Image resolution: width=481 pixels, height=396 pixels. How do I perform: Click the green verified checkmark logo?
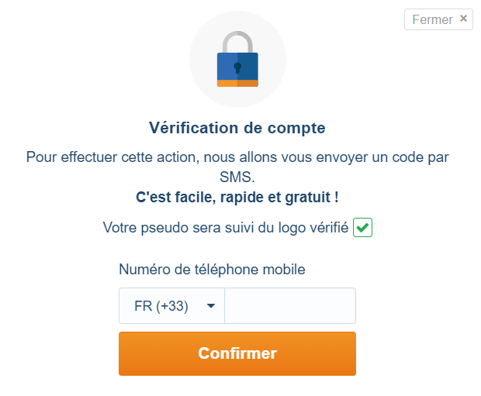pyautogui.click(x=362, y=227)
